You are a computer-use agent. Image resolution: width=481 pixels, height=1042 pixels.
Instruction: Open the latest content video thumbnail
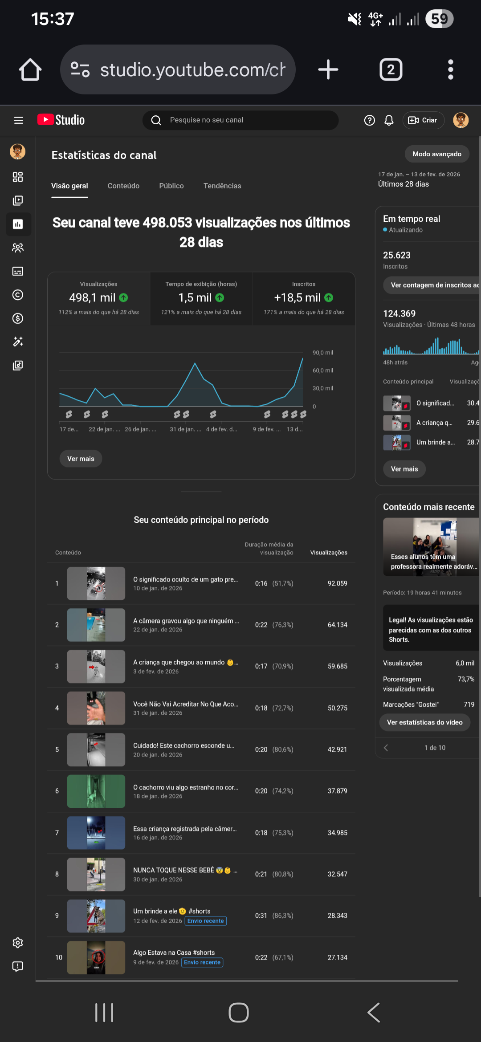click(431, 547)
